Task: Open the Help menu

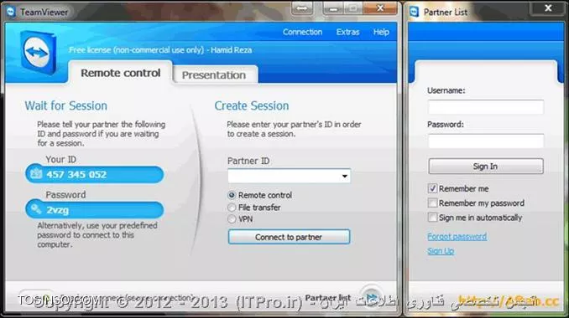Action: coord(381,32)
